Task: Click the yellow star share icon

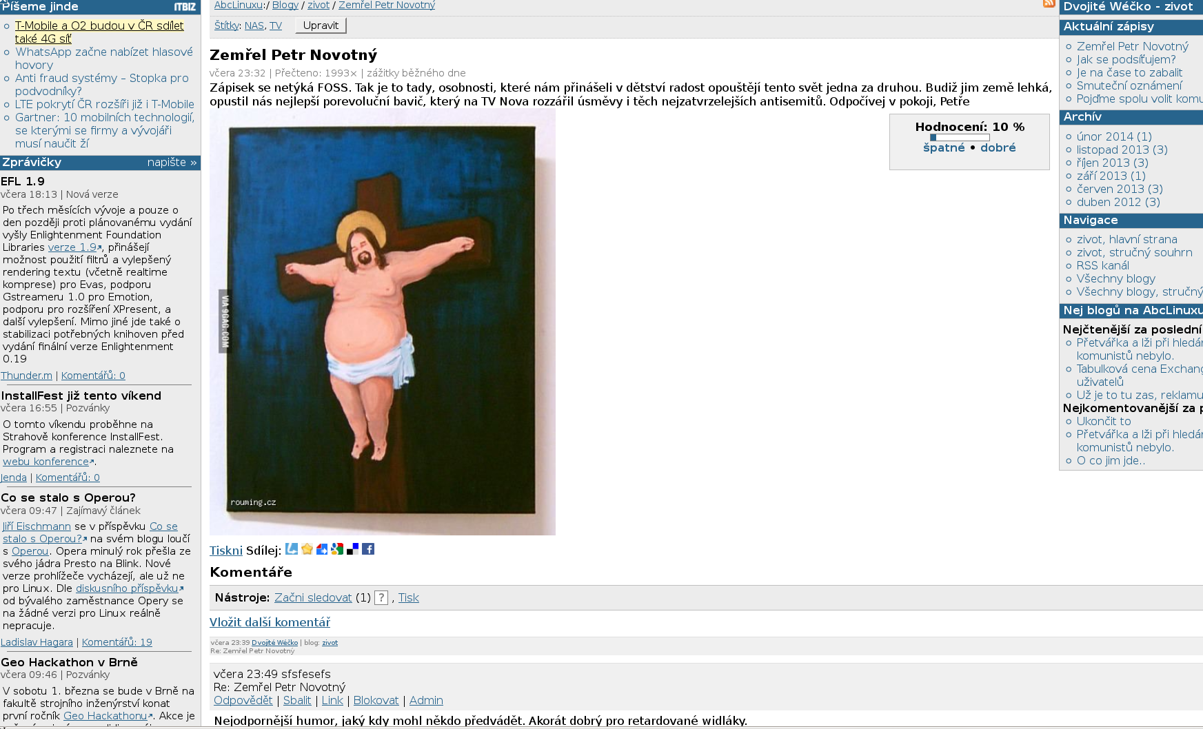Action: [x=307, y=549]
